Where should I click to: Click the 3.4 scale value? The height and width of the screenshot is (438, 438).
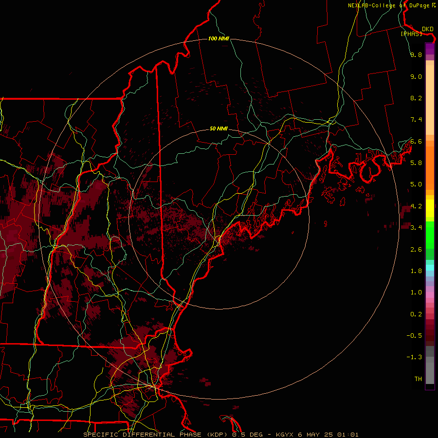coord(416,228)
